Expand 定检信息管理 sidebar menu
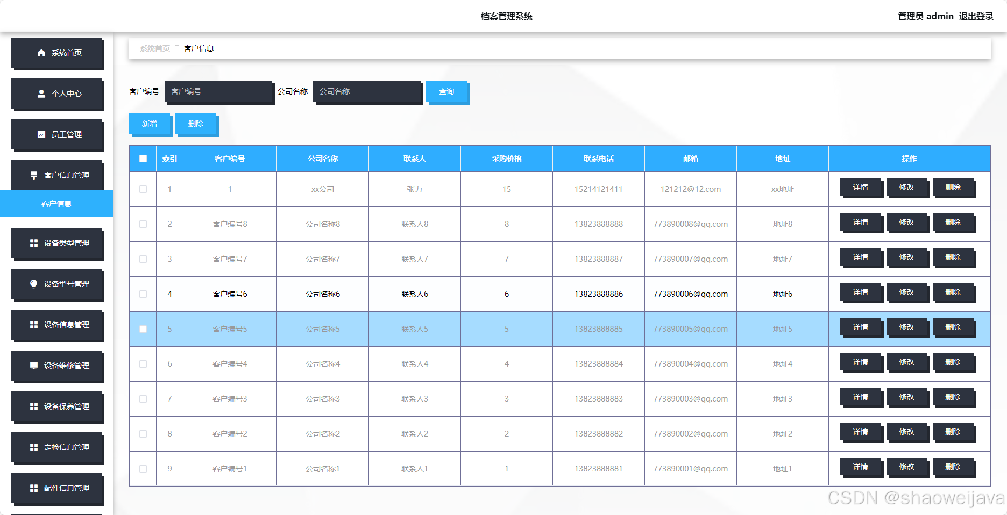The height and width of the screenshot is (515, 1007). tap(57, 448)
